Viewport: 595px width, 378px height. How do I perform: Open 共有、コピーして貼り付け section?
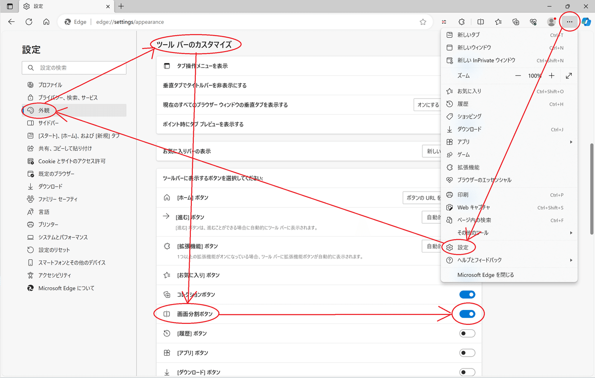pyautogui.click(x=74, y=148)
